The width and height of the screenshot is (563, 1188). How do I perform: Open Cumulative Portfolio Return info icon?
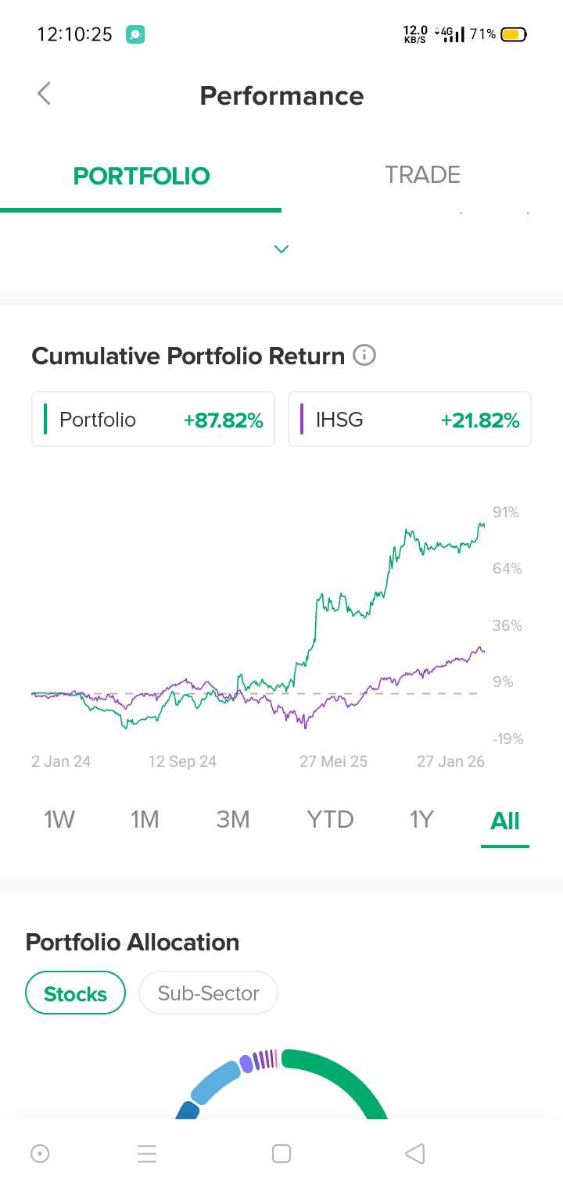(x=364, y=356)
